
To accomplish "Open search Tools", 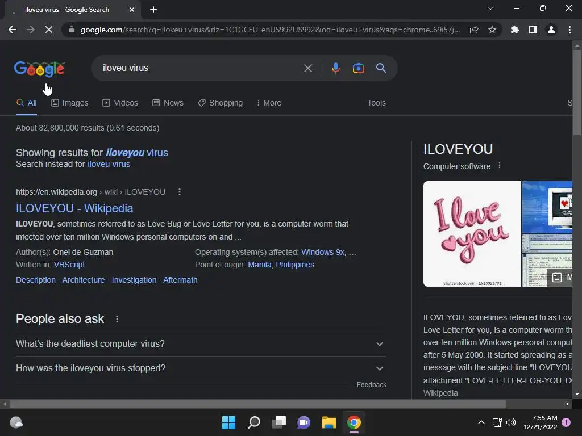I will 376,103.
